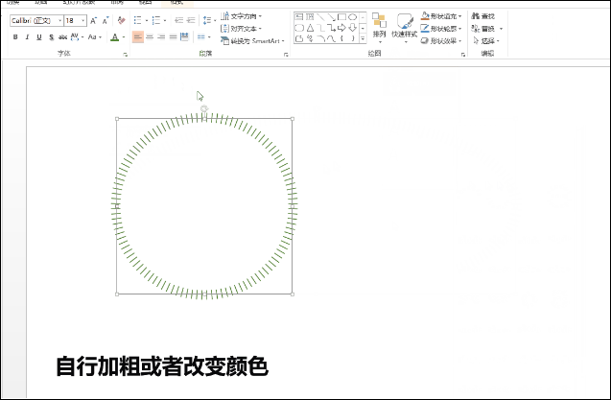
Task: Justify the paragraph text
Action: [173, 37]
